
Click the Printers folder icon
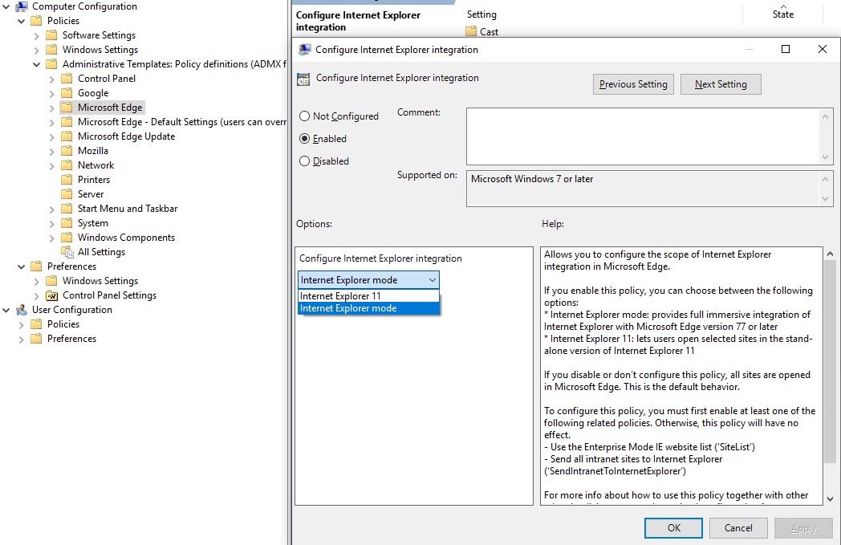tap(67, 181)
